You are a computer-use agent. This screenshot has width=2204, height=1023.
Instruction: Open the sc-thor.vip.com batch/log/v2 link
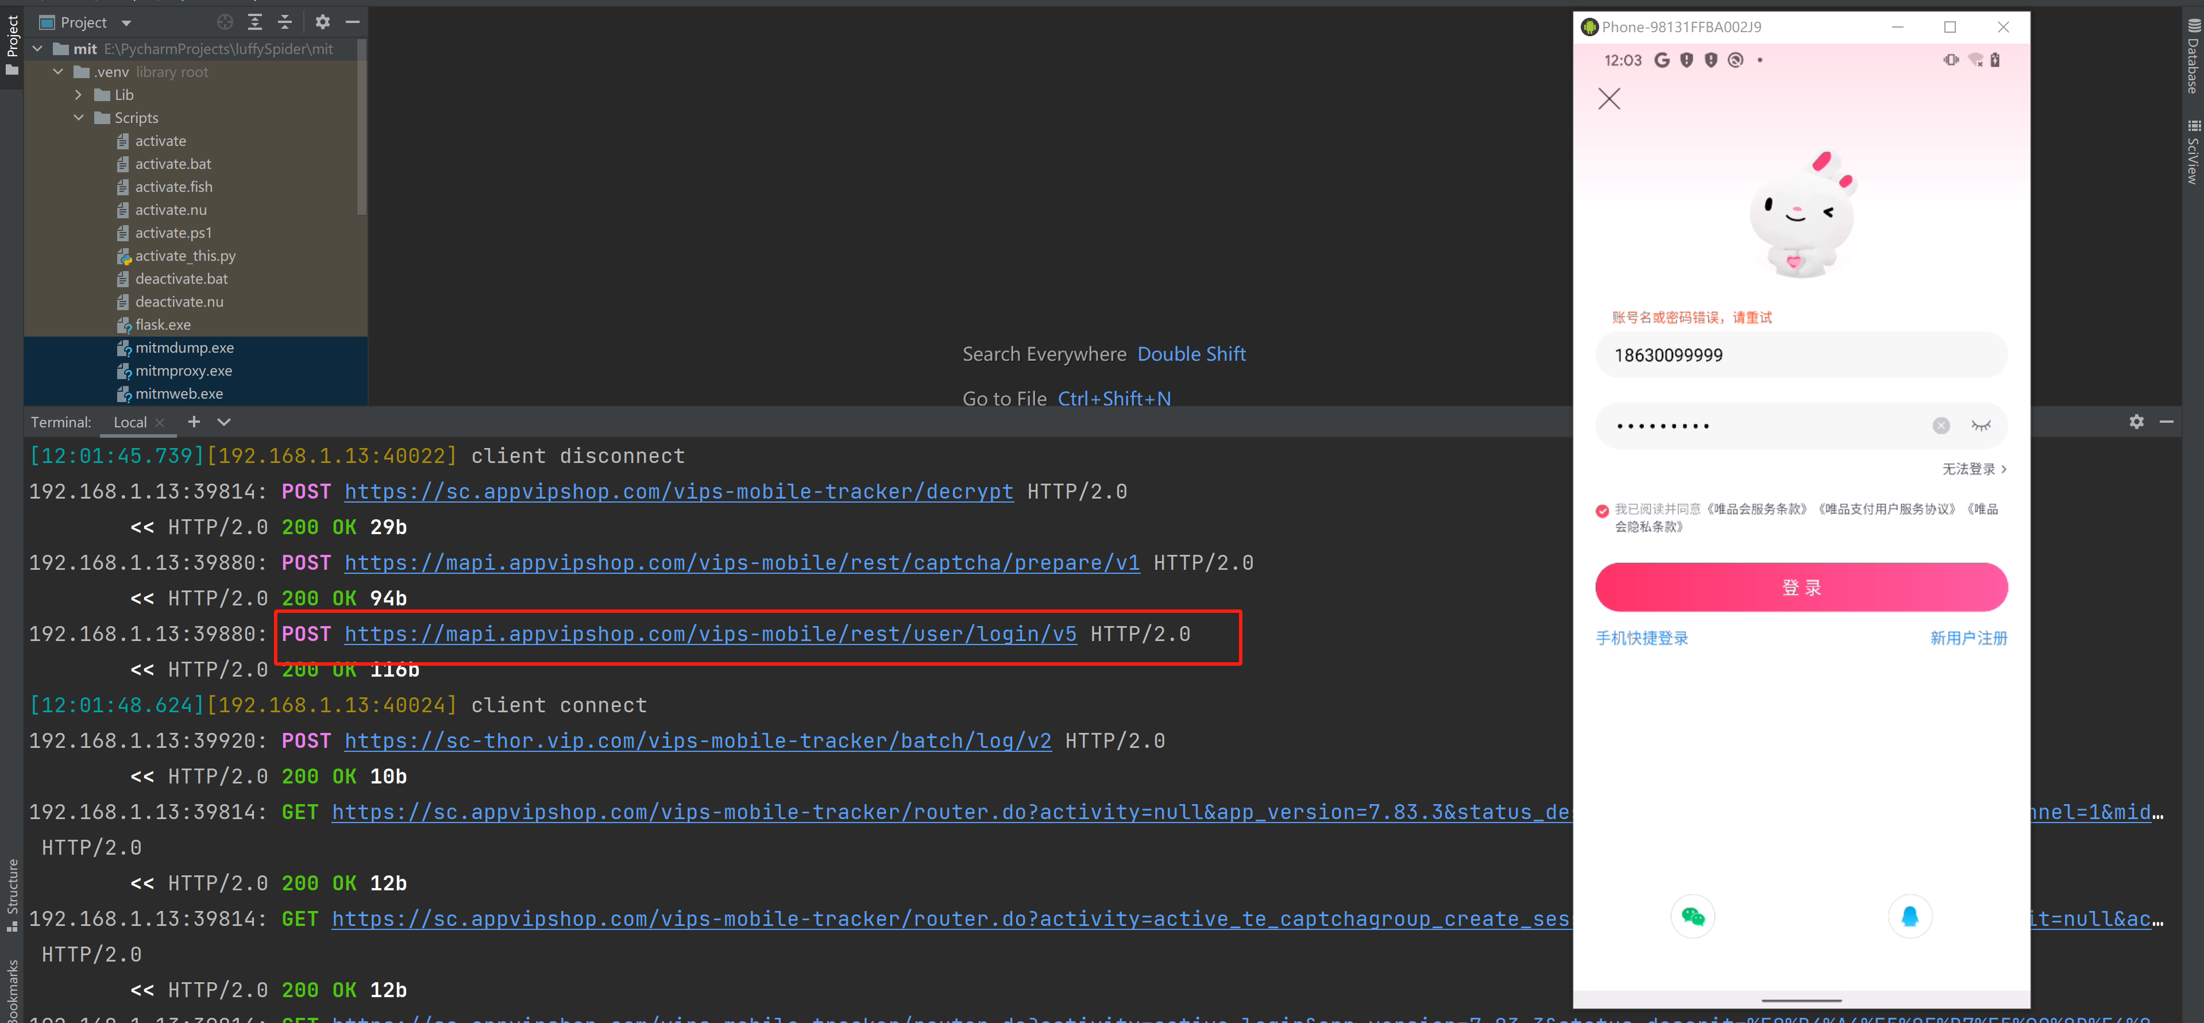[697, 741]
